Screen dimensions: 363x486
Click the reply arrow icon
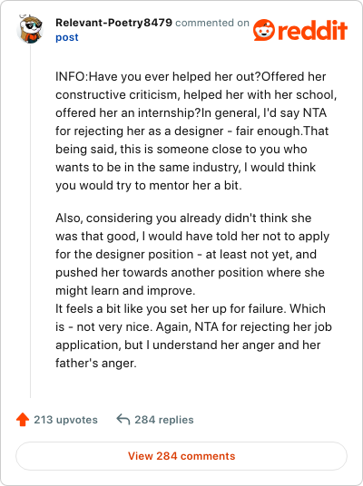123,420
